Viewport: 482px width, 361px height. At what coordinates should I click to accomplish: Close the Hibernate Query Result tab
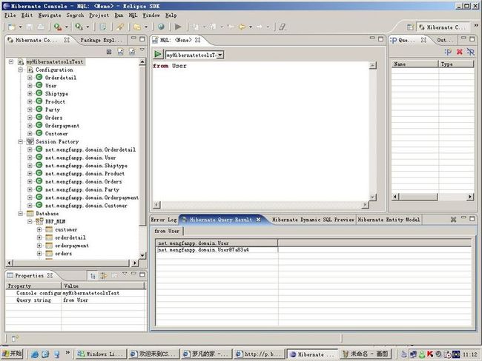click(259, 220)
